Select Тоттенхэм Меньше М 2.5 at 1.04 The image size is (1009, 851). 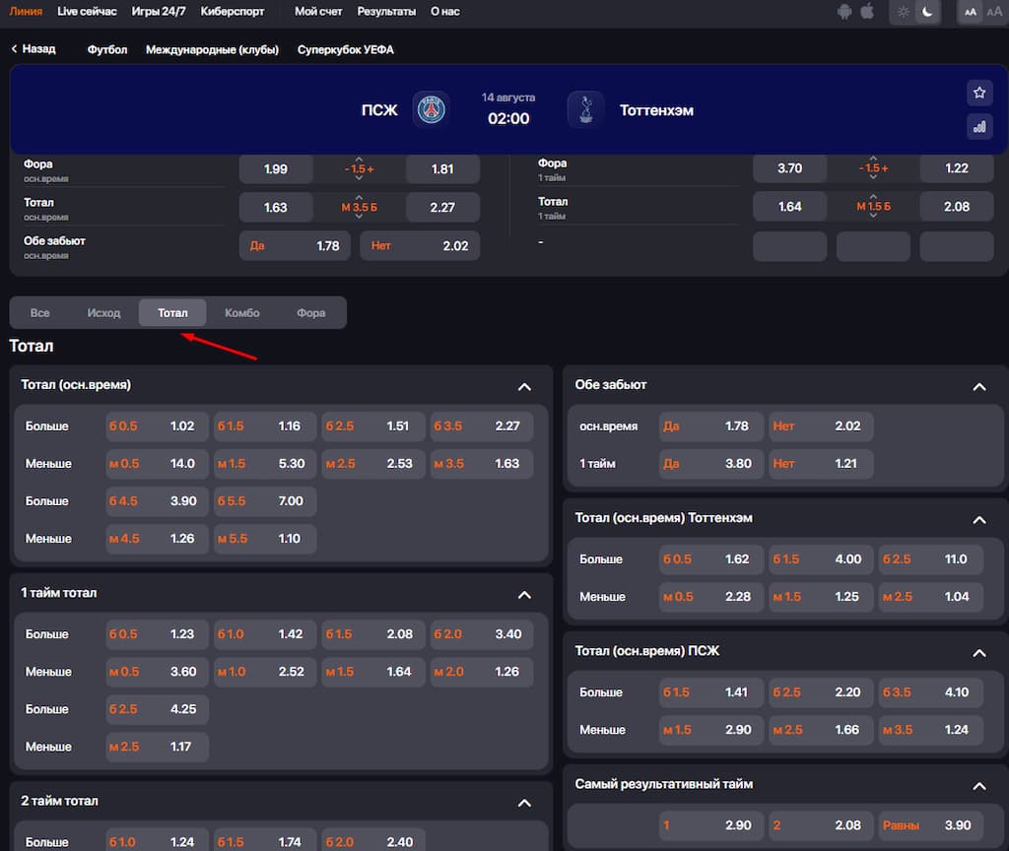click(931, 596)
